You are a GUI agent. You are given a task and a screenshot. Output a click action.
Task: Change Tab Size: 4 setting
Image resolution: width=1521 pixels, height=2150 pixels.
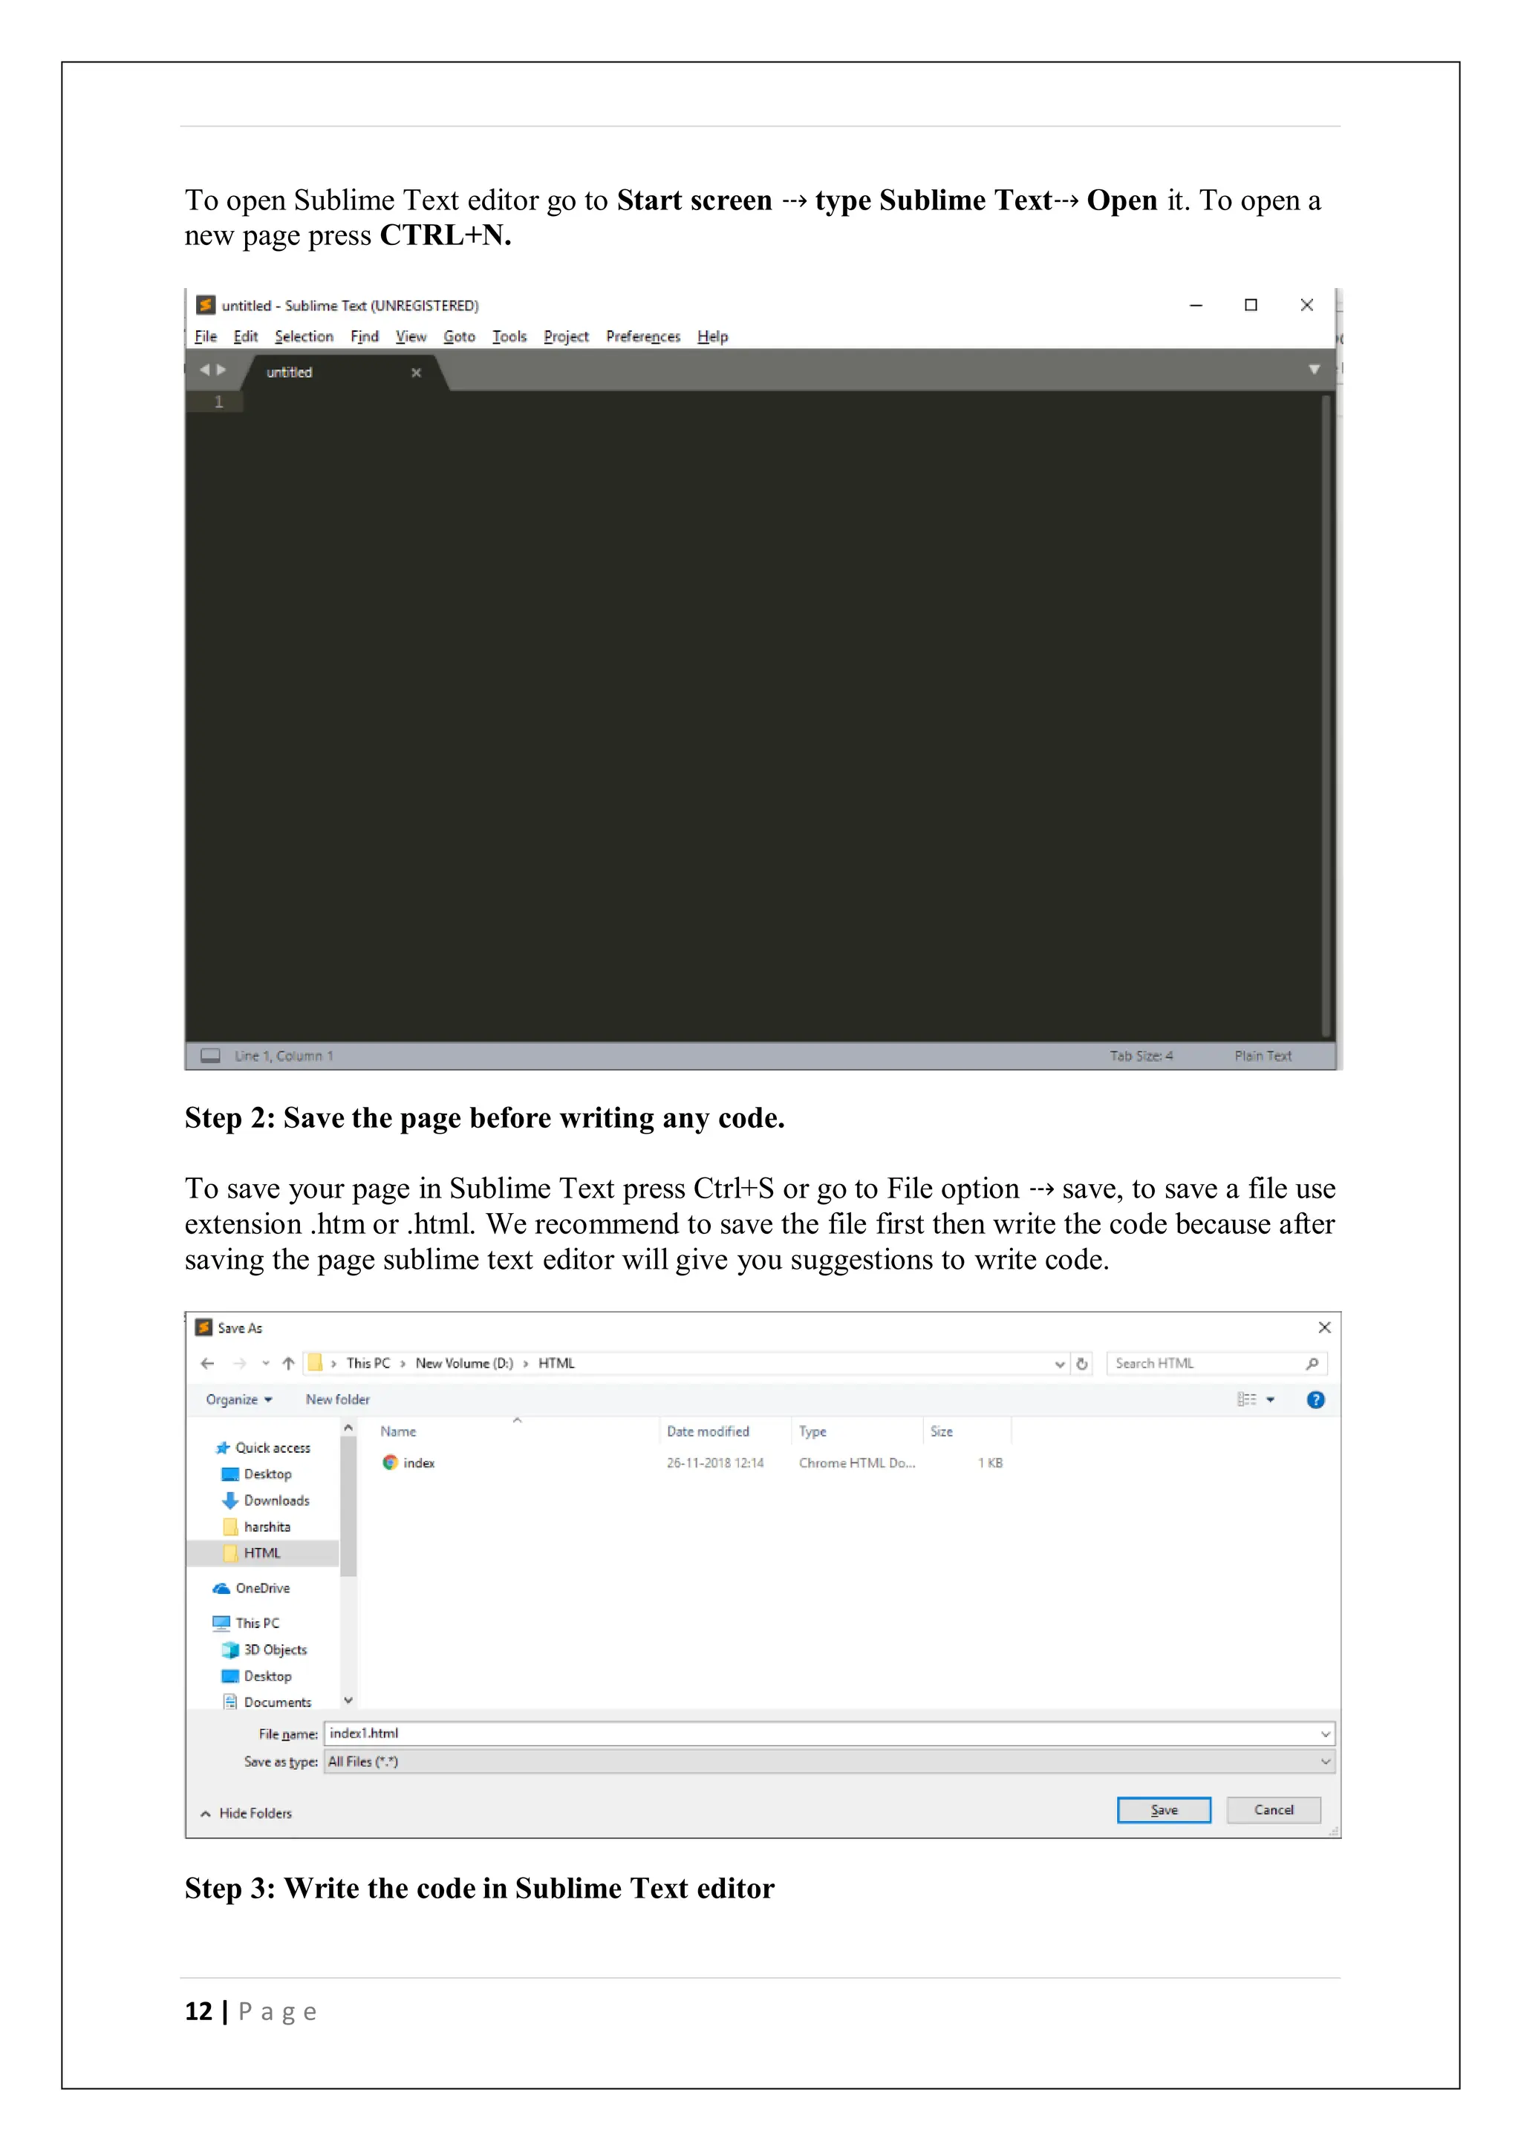point(1141,1056)
